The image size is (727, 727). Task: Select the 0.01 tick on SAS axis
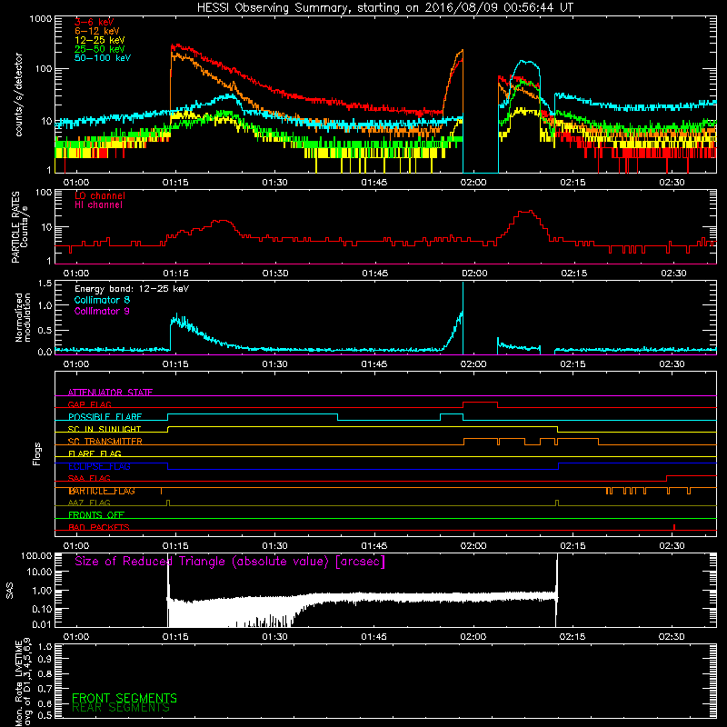tap(42, 624)
